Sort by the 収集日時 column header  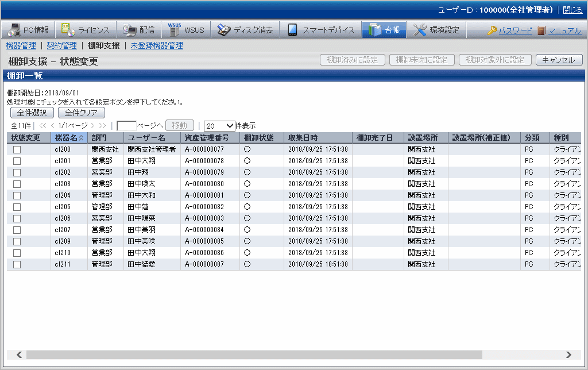[303, 138]
